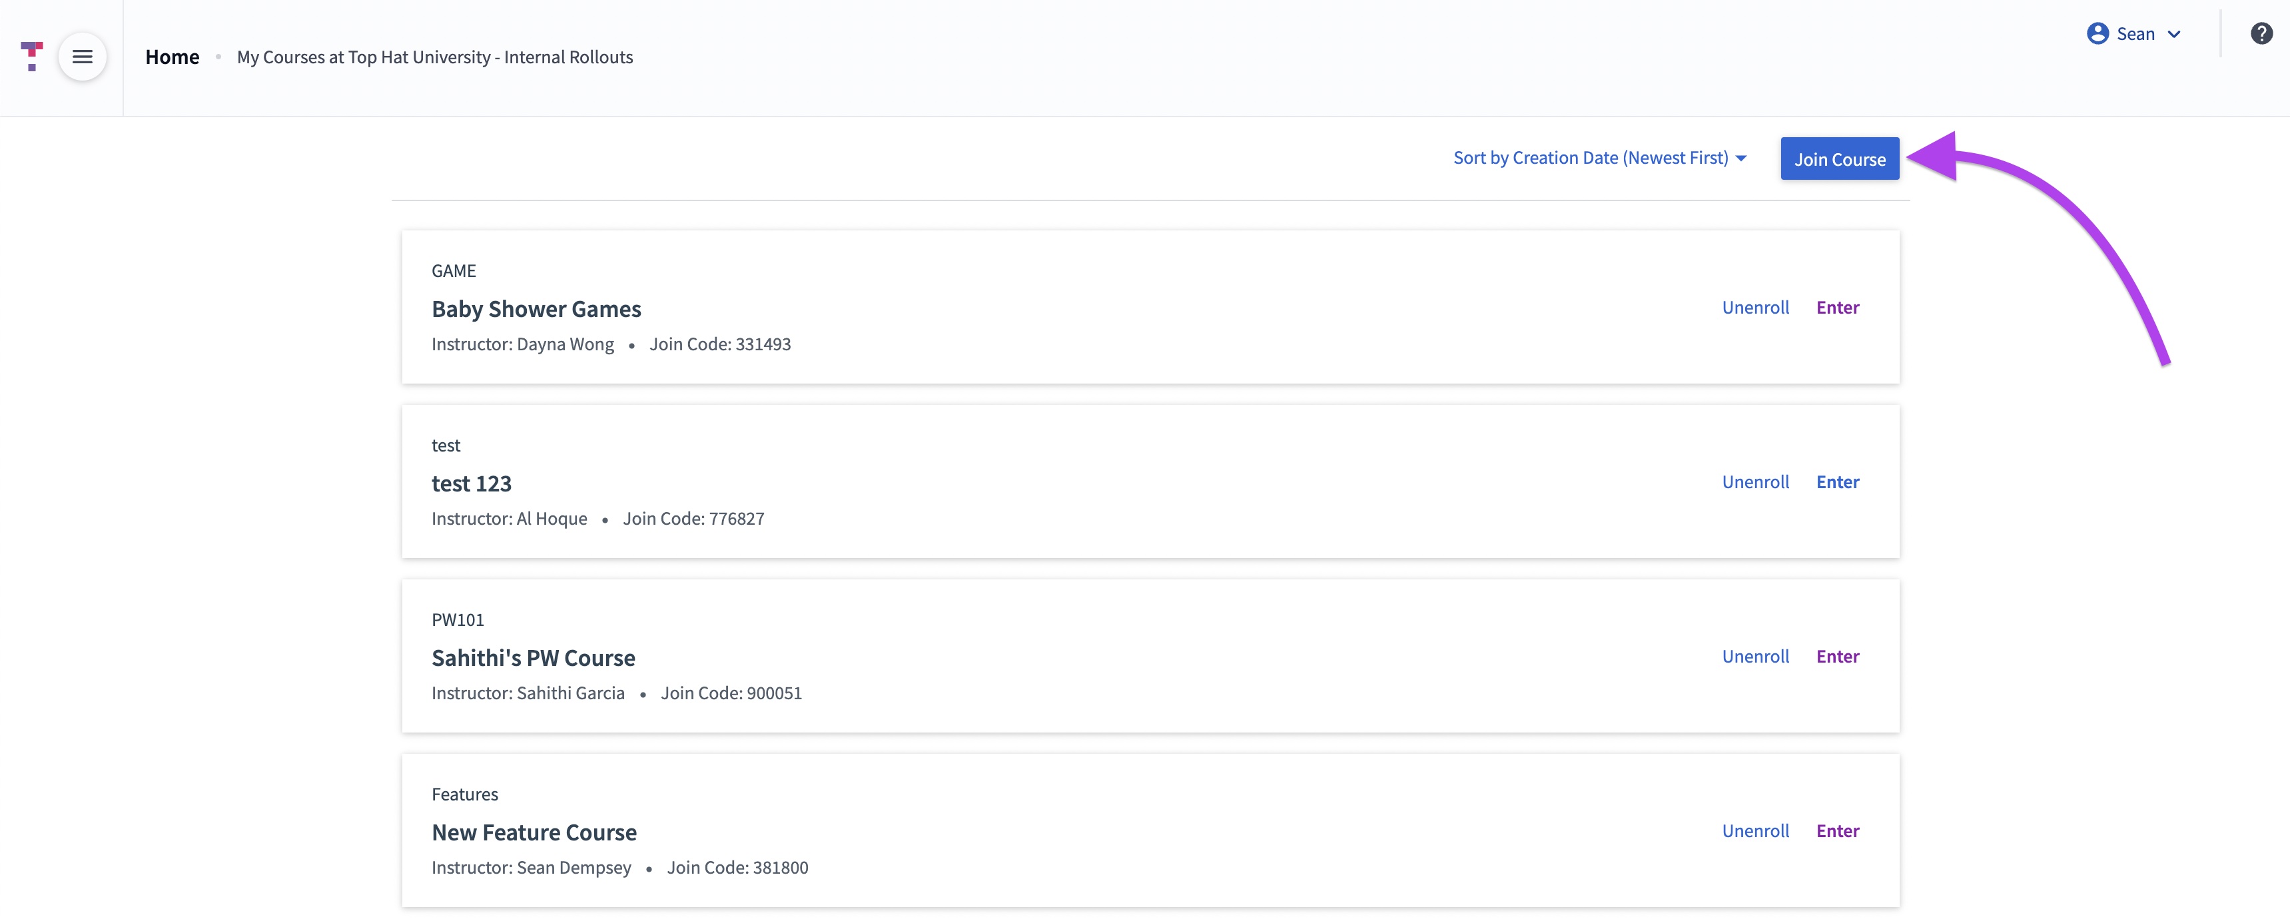Enter the test 123 course
The height and width of the screenshot is (919, 2290).
[1838, 481]
